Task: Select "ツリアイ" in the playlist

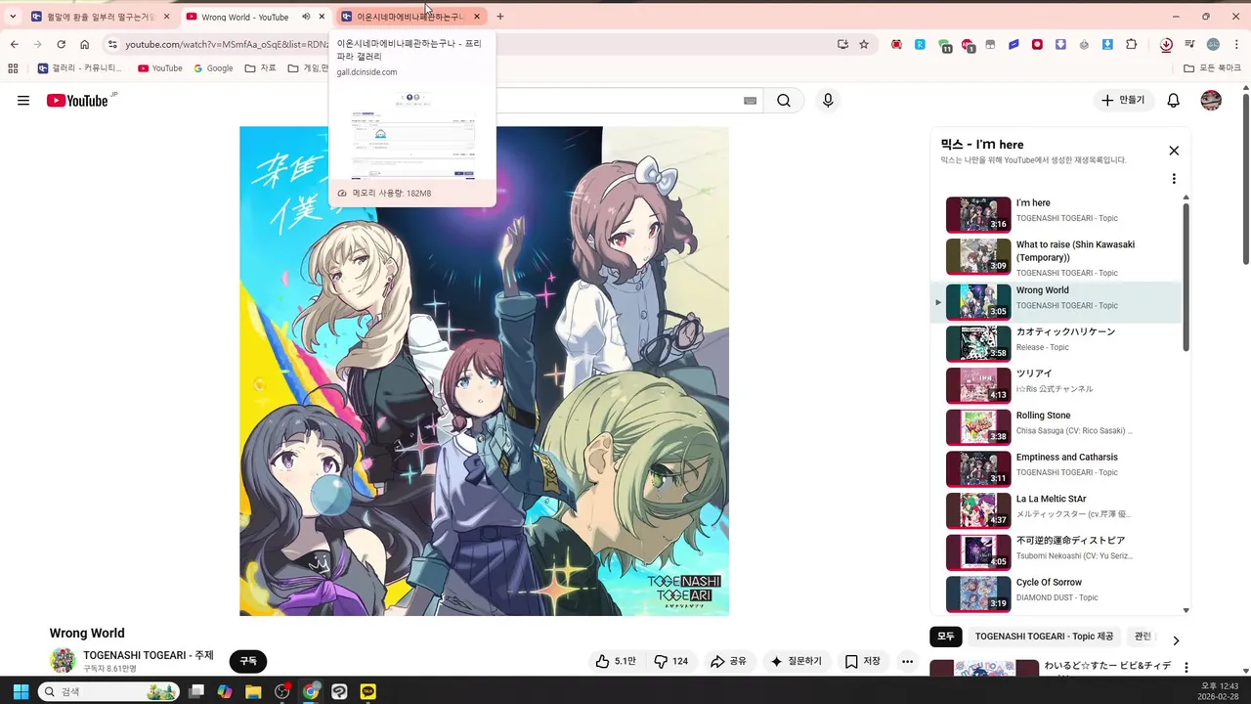Action: [x=1056, y=385]
